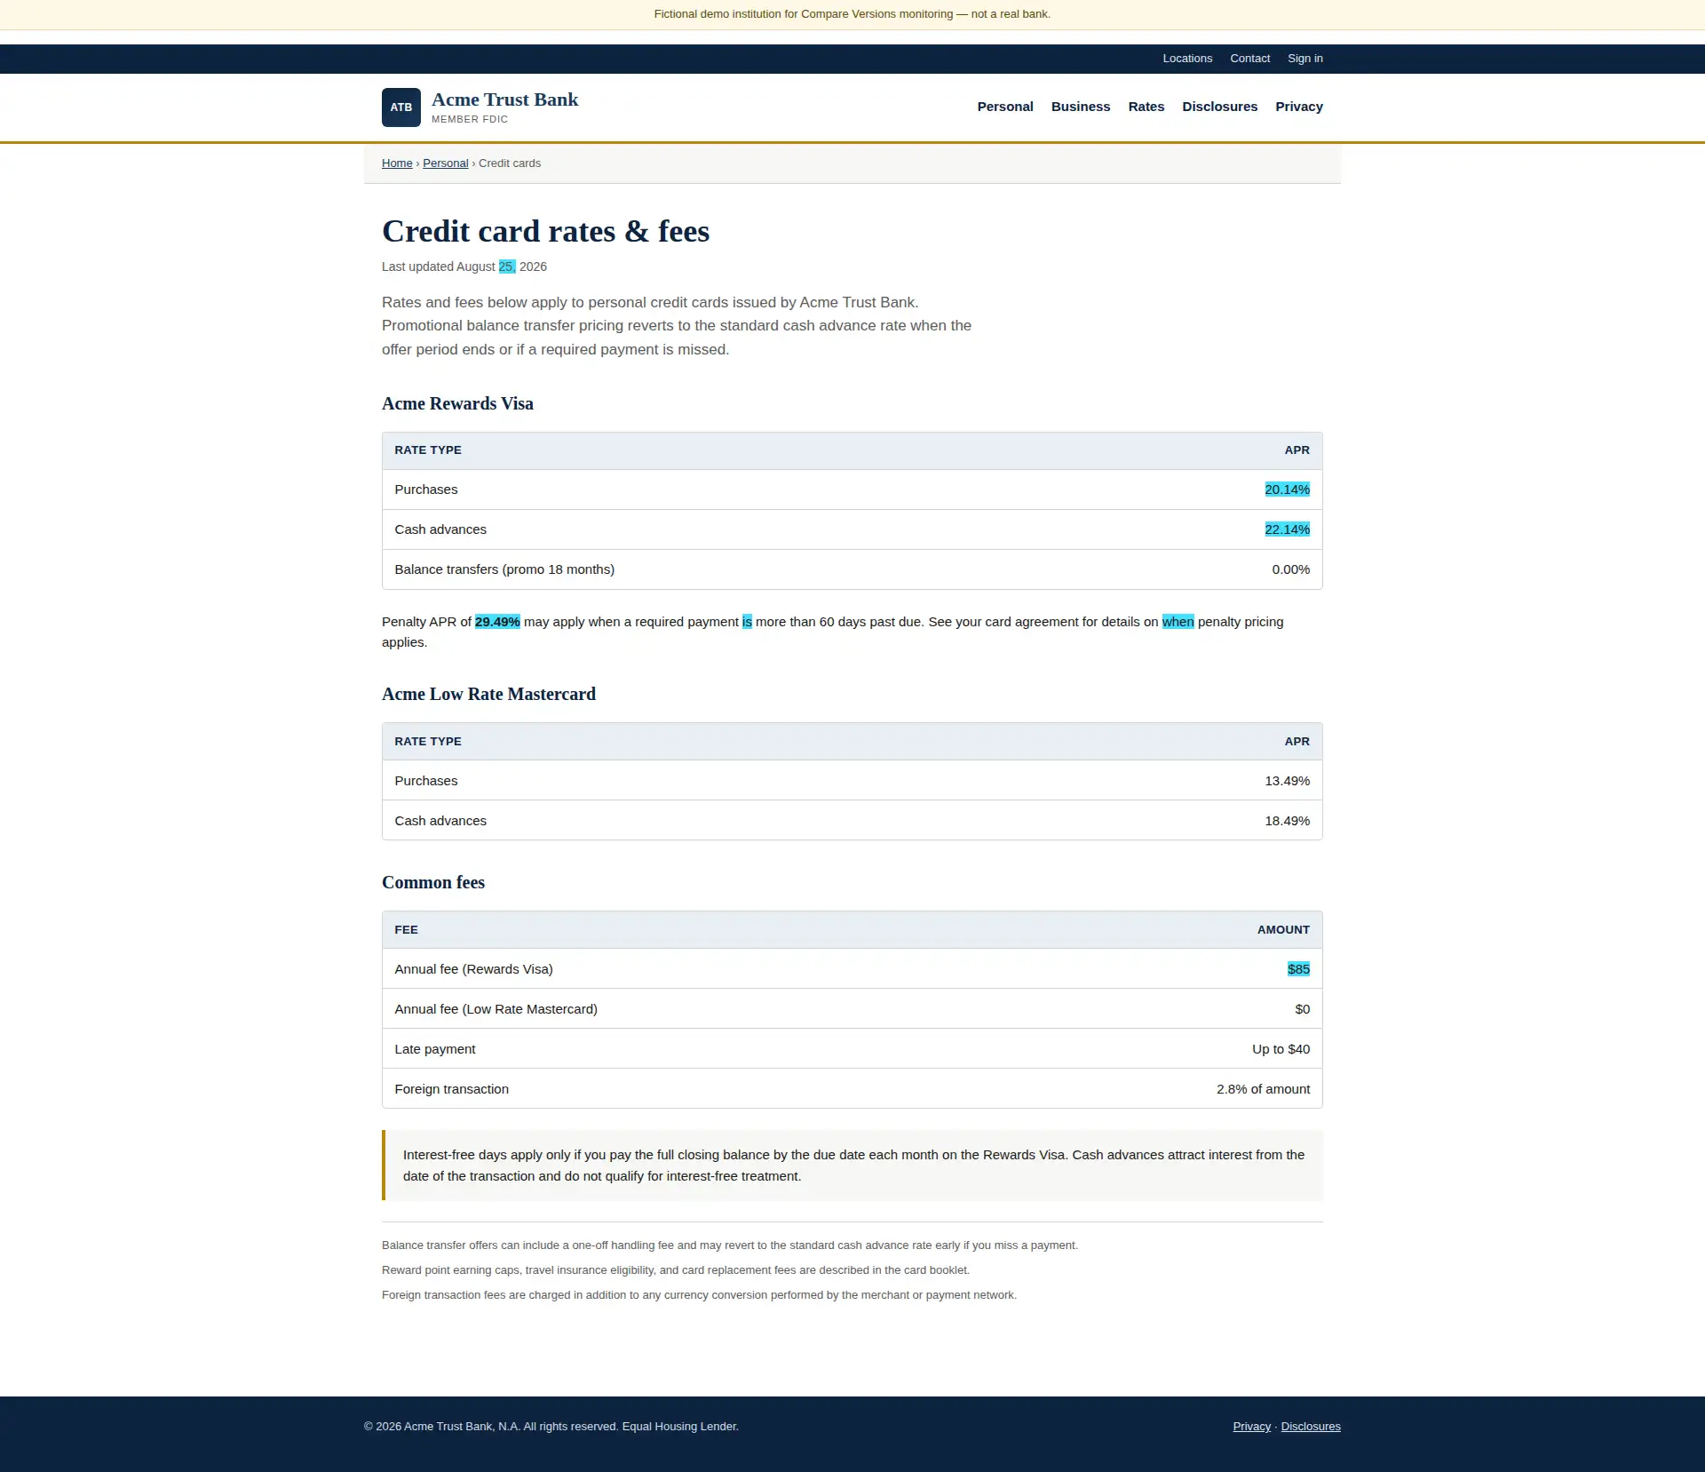Click the Acme Trust Bank name

(504, 99)
